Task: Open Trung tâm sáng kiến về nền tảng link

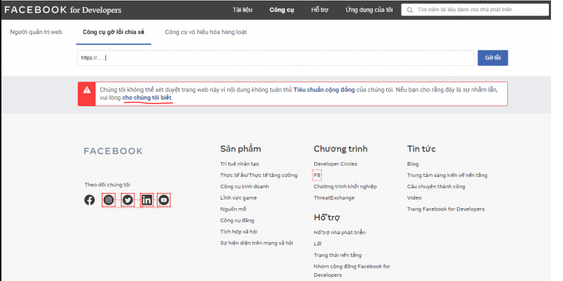Action: 447,176
